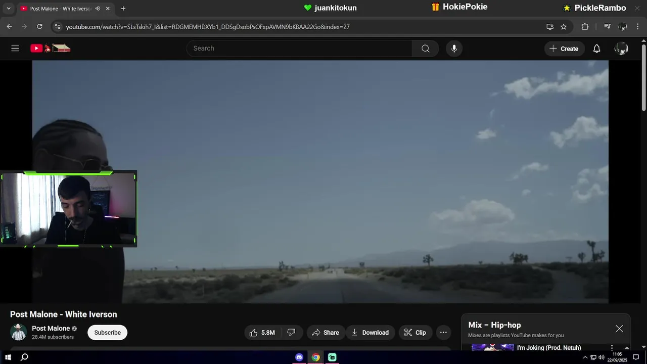Open the Chrome profile avatar
The width and height of the screenshot is (647, 364).
(623, 27)
